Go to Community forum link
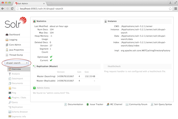Screen dimensions: 178x119 (138, 104)
